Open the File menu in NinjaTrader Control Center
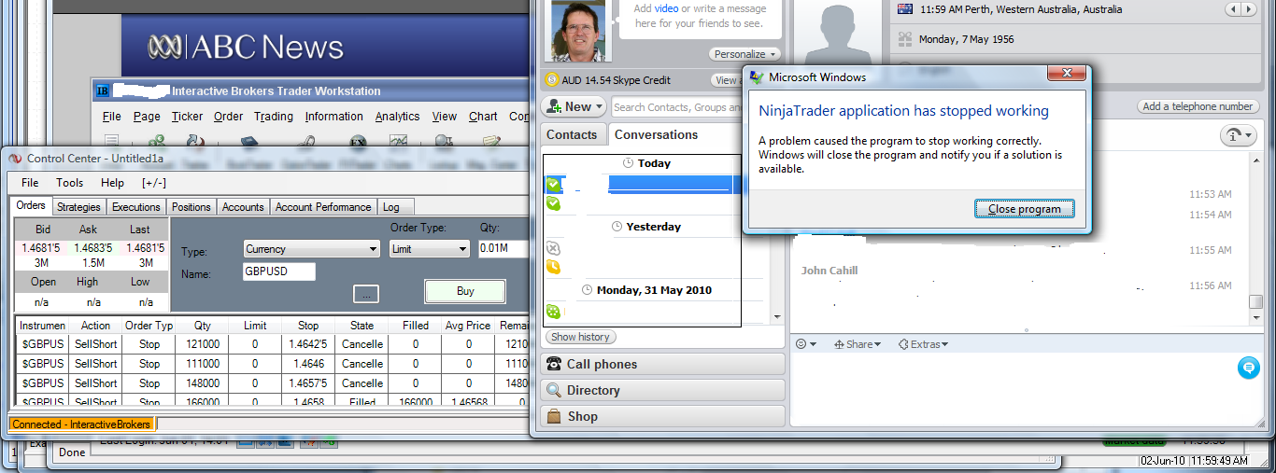 tap(30, 183)
